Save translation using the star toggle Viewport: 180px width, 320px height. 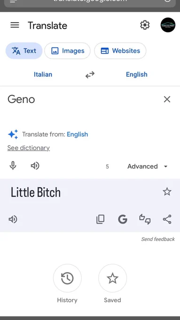167,192
